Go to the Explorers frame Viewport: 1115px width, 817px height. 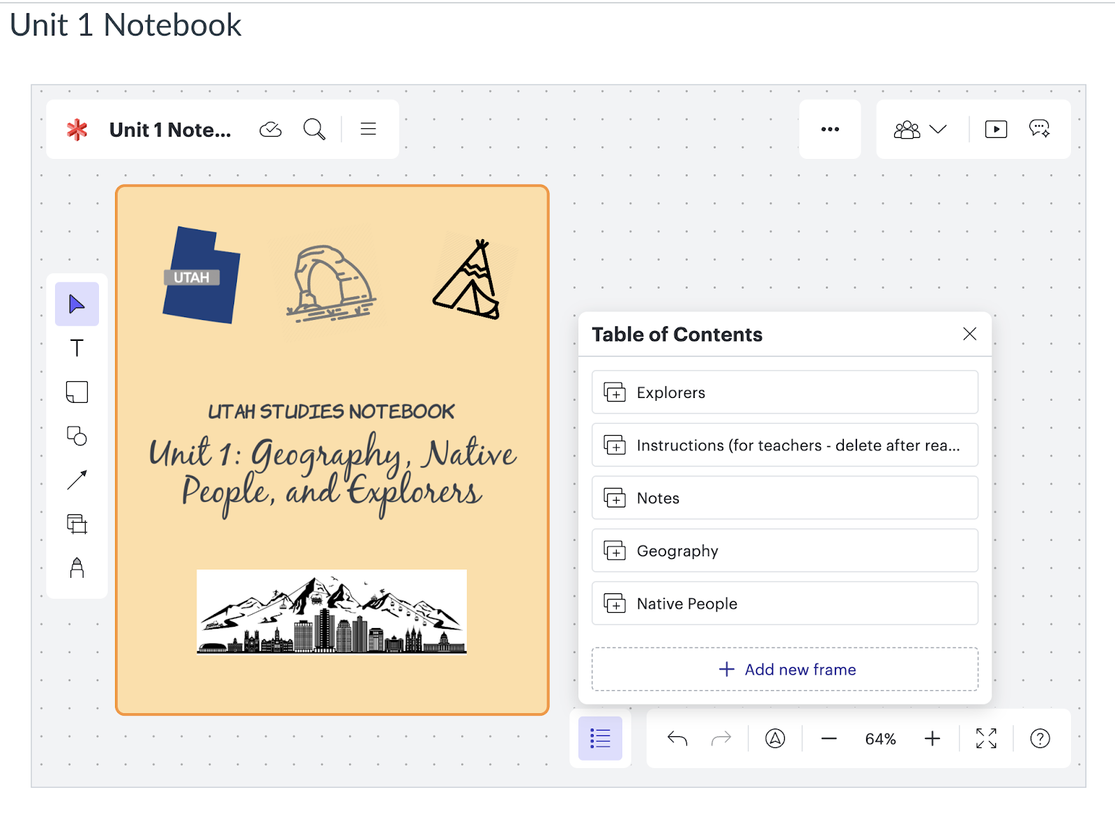785,392
